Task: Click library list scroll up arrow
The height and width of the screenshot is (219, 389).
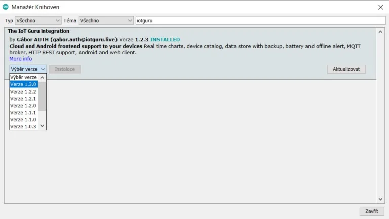Action: tap(380, 32)
